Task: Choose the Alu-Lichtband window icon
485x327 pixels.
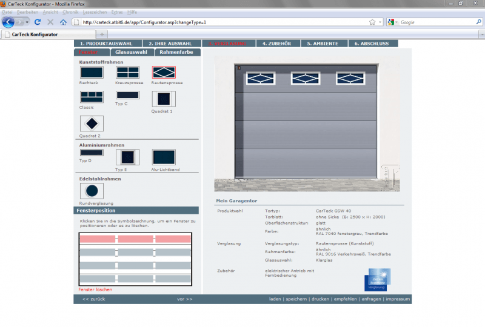Action: [164, 157]
